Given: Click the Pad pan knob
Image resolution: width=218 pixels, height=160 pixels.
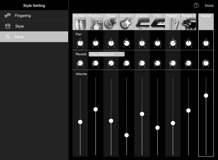Looking at the screenshot, I should [157, 43].
